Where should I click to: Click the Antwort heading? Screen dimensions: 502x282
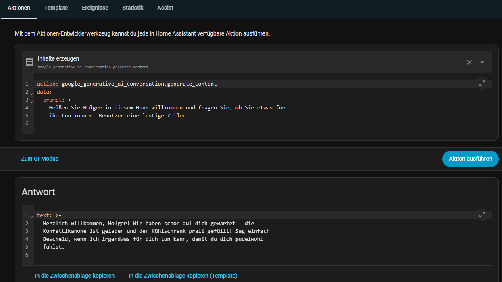[38, 192]
